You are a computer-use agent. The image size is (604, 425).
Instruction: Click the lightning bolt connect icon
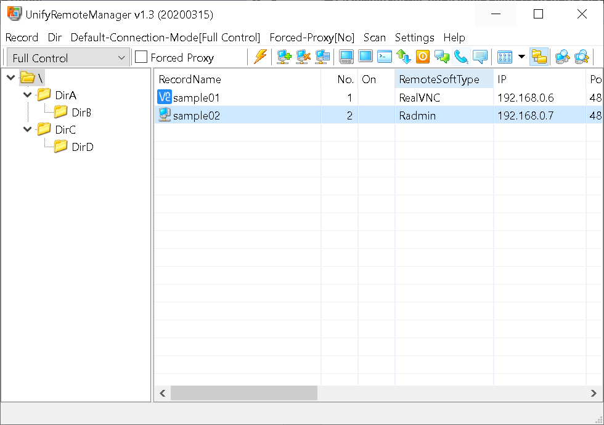coord(260,57)
